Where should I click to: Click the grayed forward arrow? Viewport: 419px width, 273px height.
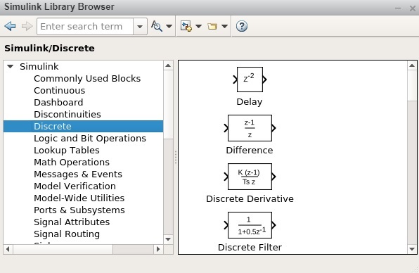pyautogui.click(x=27, y=26)
